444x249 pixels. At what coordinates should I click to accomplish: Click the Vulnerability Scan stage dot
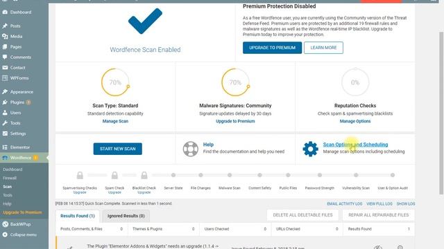(356, 175)
